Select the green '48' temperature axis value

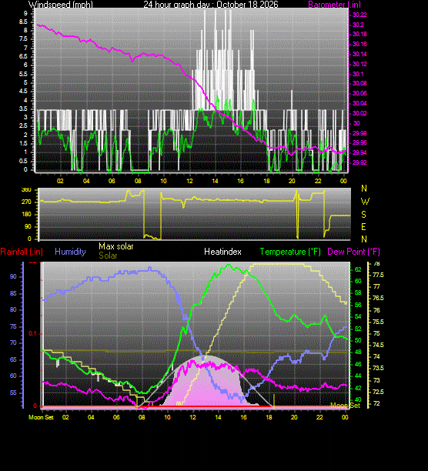click(x=358, y=352)
